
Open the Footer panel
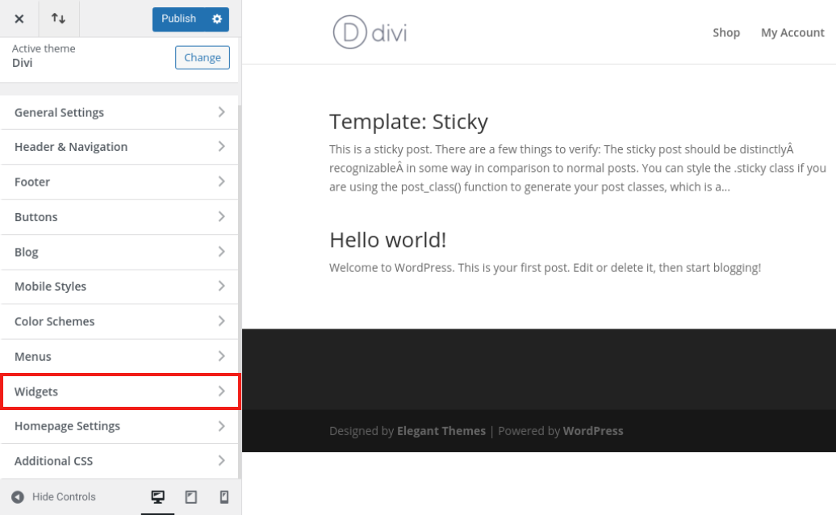click(119, 182)
